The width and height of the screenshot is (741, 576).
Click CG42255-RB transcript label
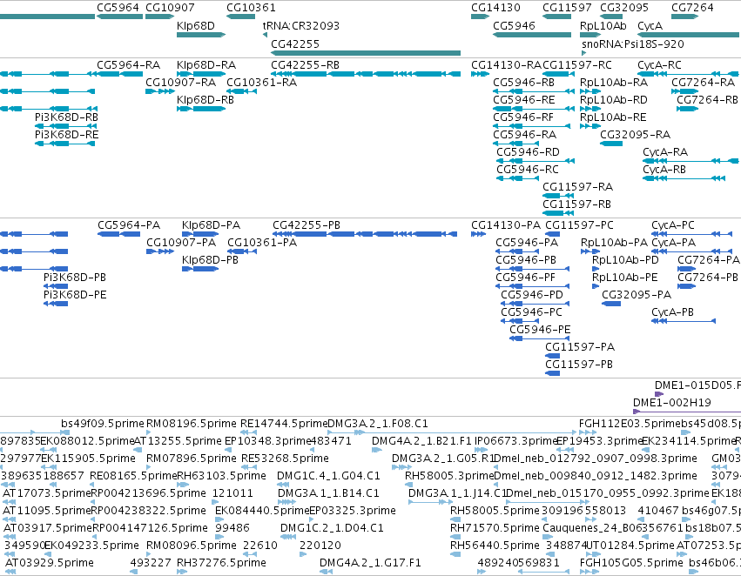tap(306, 64)
